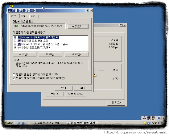Click the 구성(C)... button

click(x=78, y=27)
